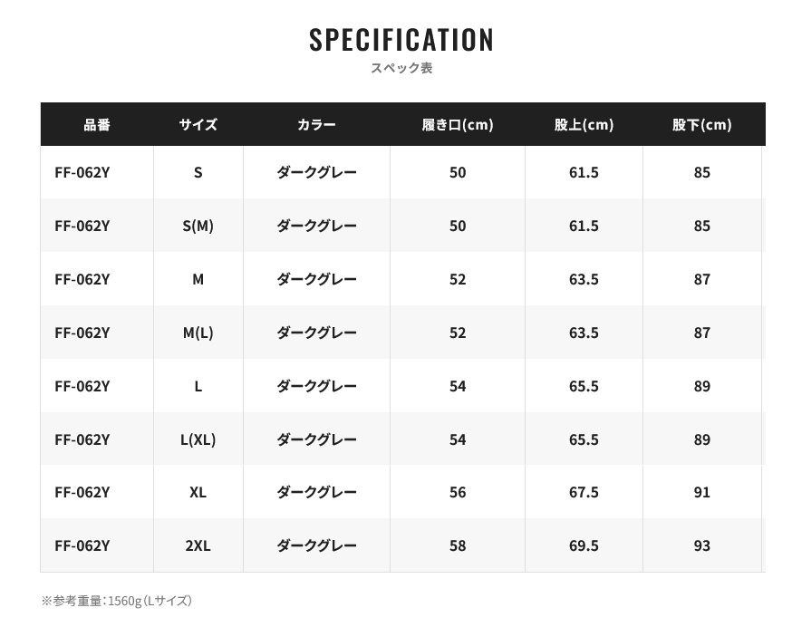The image size is (792, 627).
Task: Click the 股上(cm) column header
Action: coord(584,124)
